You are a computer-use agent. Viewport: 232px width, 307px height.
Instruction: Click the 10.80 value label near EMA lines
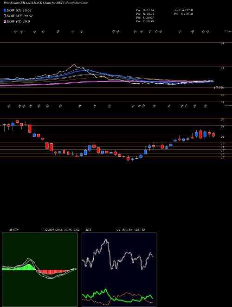219,87
